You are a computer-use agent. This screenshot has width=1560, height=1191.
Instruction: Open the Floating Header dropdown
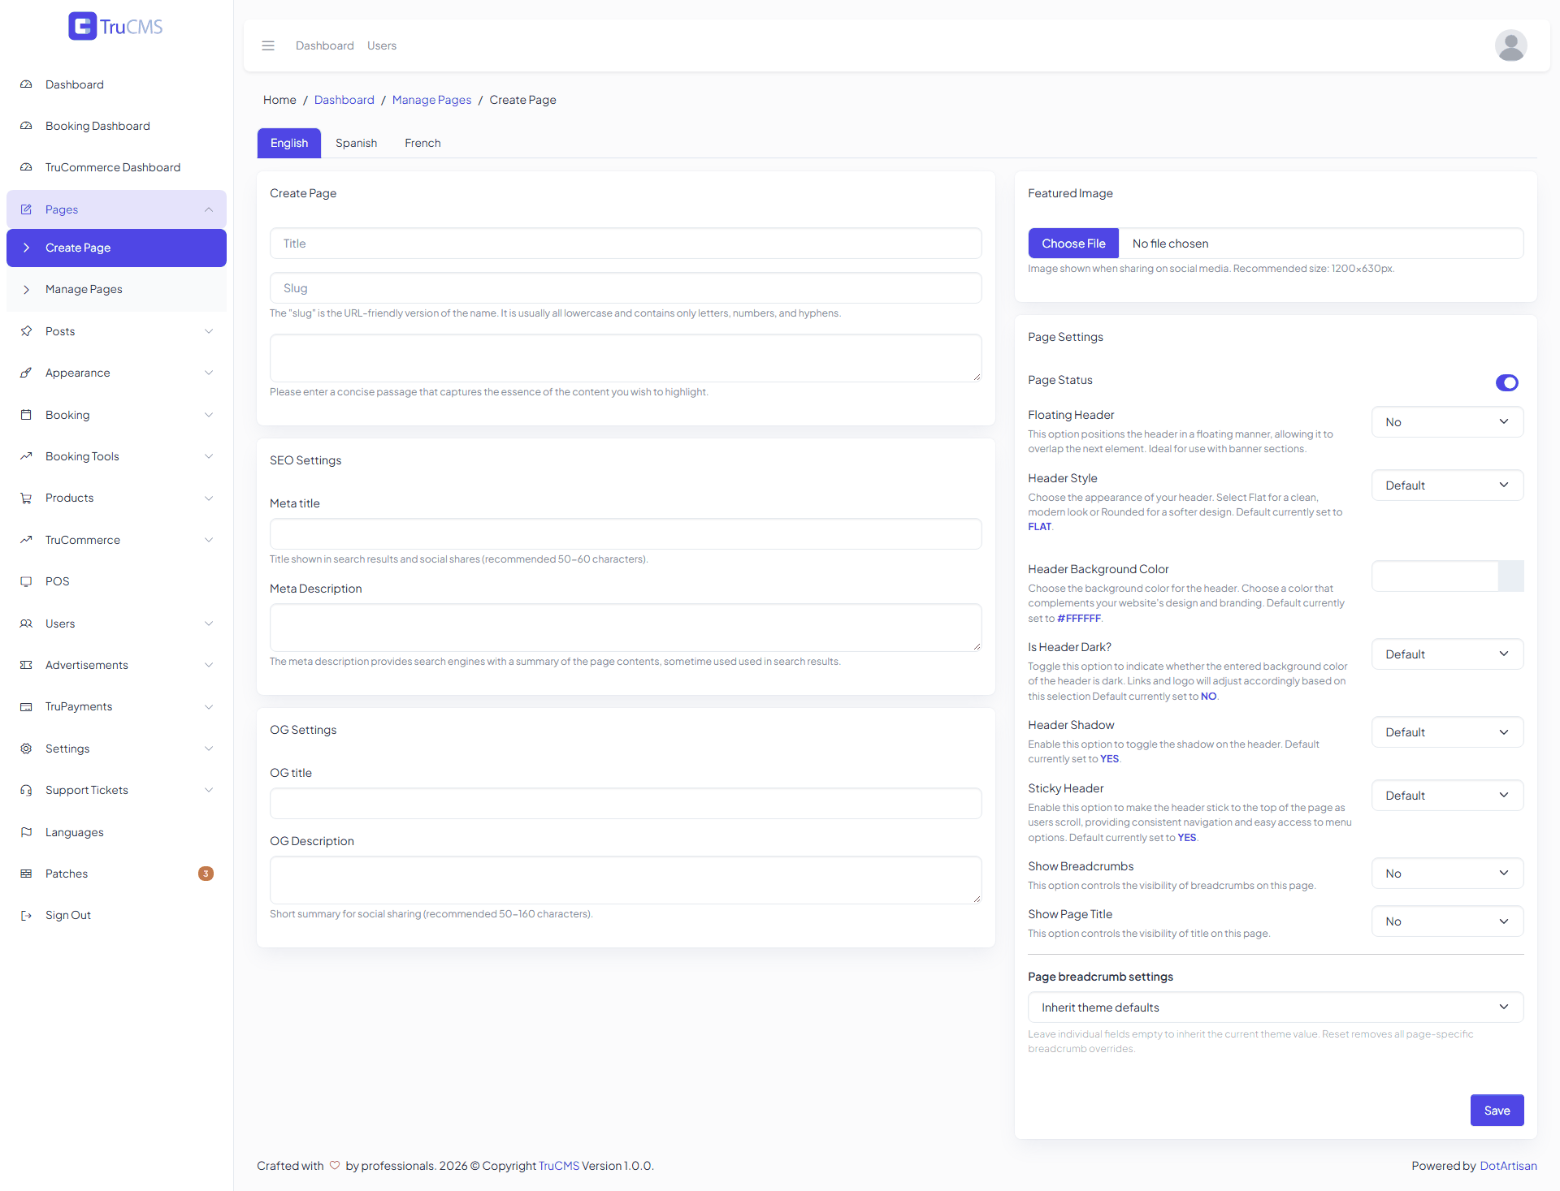coord(1447,422)
